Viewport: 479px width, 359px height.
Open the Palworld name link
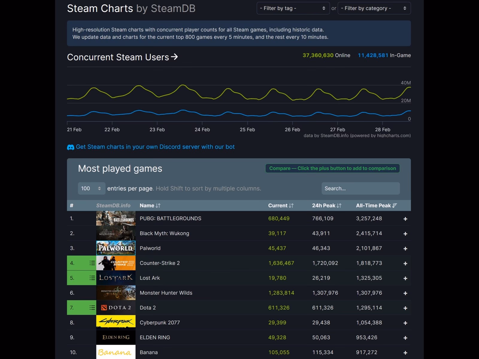150,248
